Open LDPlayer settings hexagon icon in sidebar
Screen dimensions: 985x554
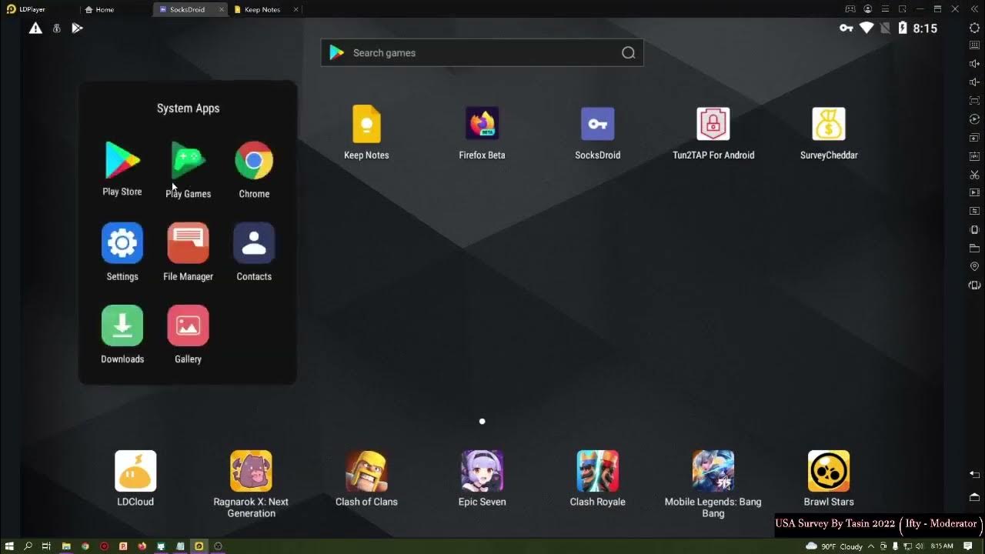pyautogui.click(x=974, y=28)
